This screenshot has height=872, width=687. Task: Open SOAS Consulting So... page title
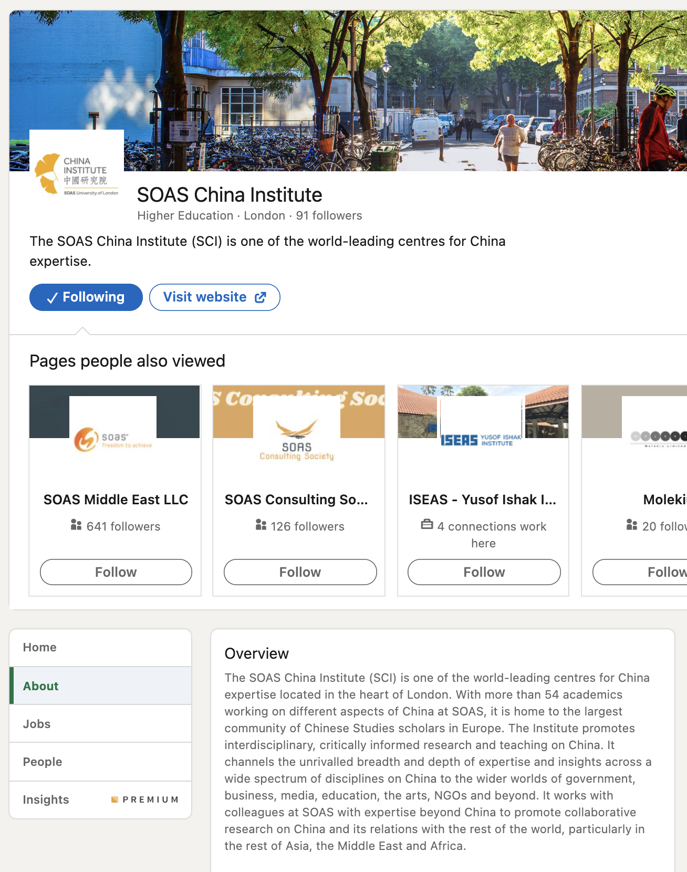(297, 500)
